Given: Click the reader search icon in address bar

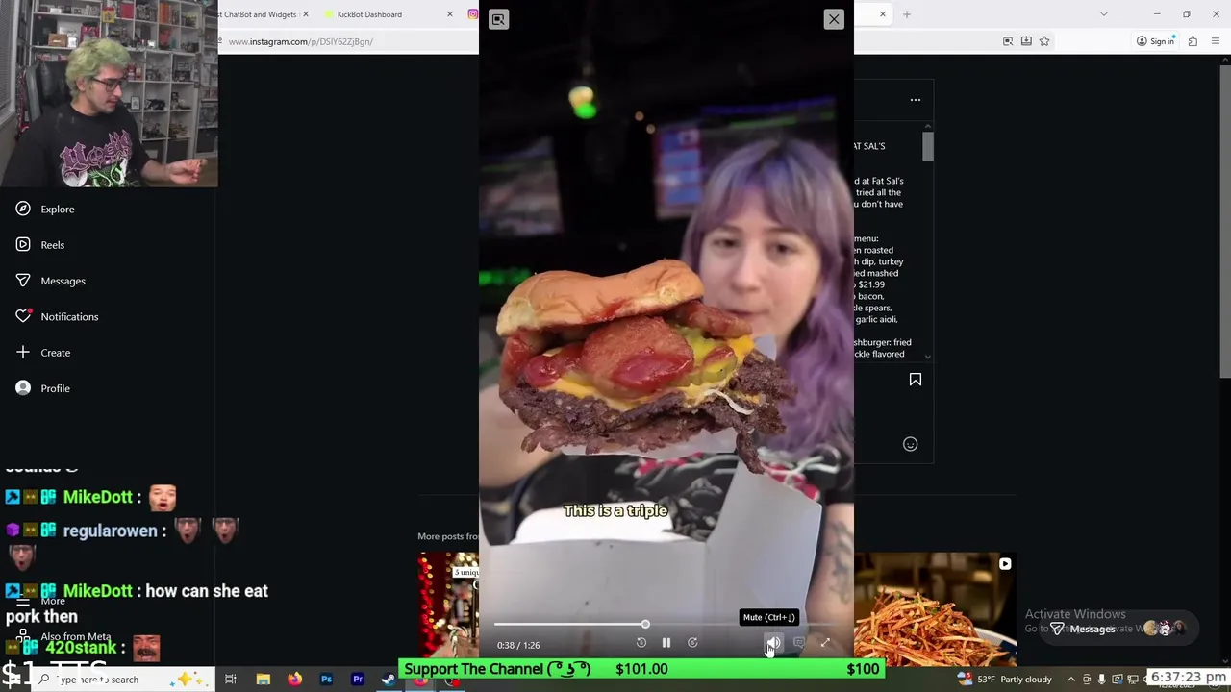Looking at the screenshot, I should (x=1008, y=41).
